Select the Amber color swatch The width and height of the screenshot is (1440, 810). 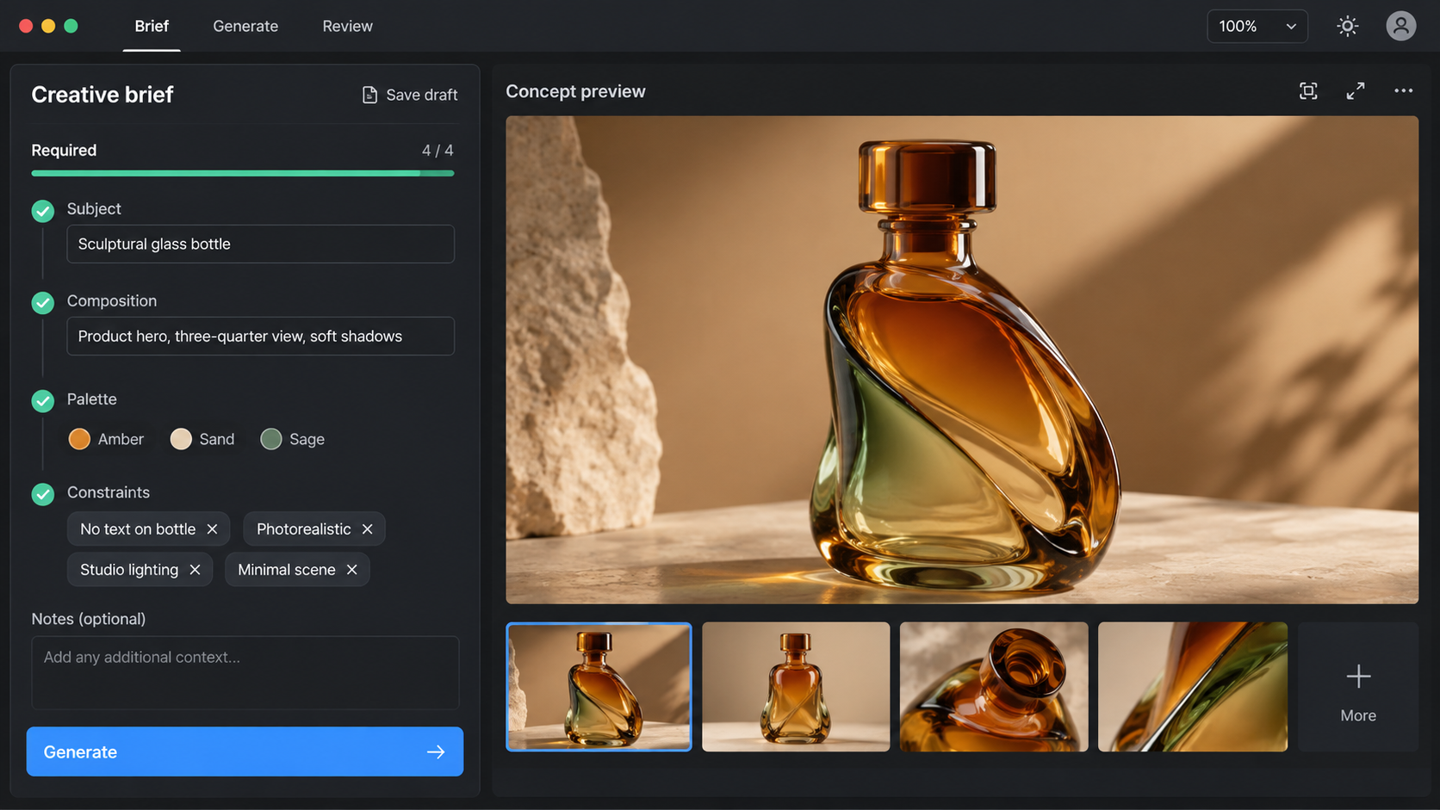(x=79, y=439)
